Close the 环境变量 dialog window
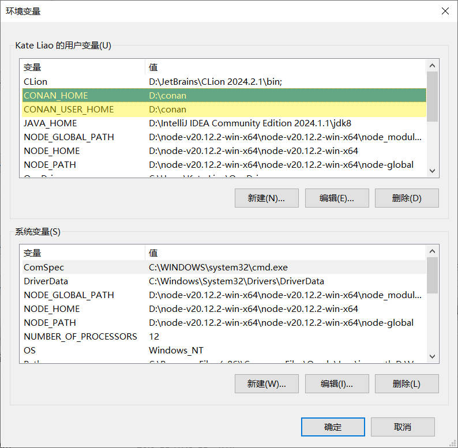This screenshot has height=448, width=458. [x=444, y=11]
